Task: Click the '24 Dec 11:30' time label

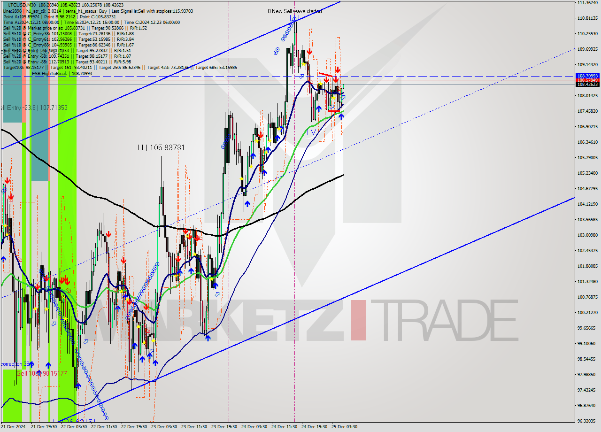Action: [285, 427]
